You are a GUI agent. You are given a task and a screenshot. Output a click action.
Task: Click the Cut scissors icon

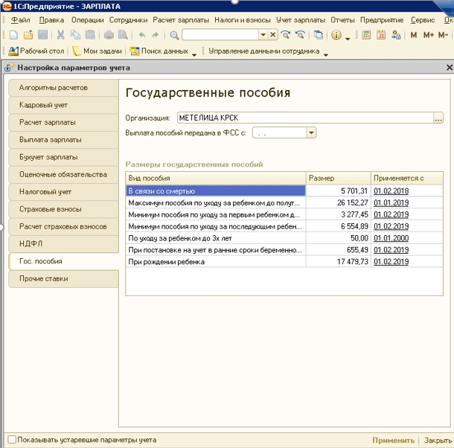60,35
